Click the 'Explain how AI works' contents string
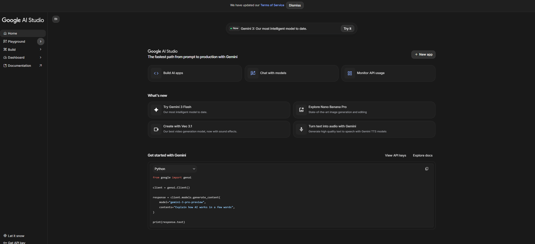This screenshot has width=535, height=244. [204, 207]
